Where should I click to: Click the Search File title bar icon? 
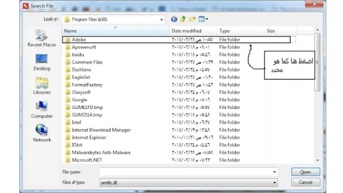(25, 6)
